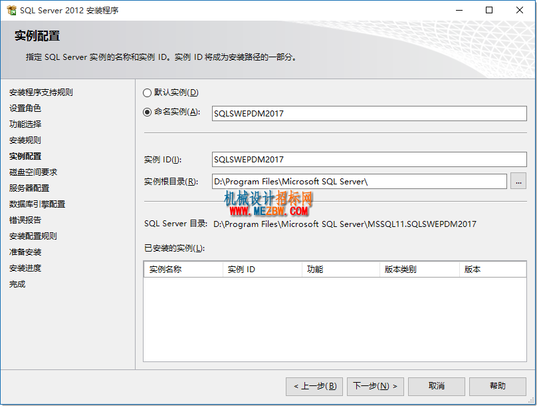Minimize the setup window

click(x=459, y=11)
